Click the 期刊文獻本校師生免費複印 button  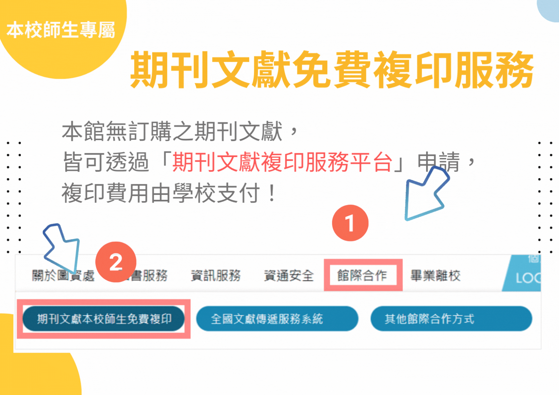[x=103, y=319]
